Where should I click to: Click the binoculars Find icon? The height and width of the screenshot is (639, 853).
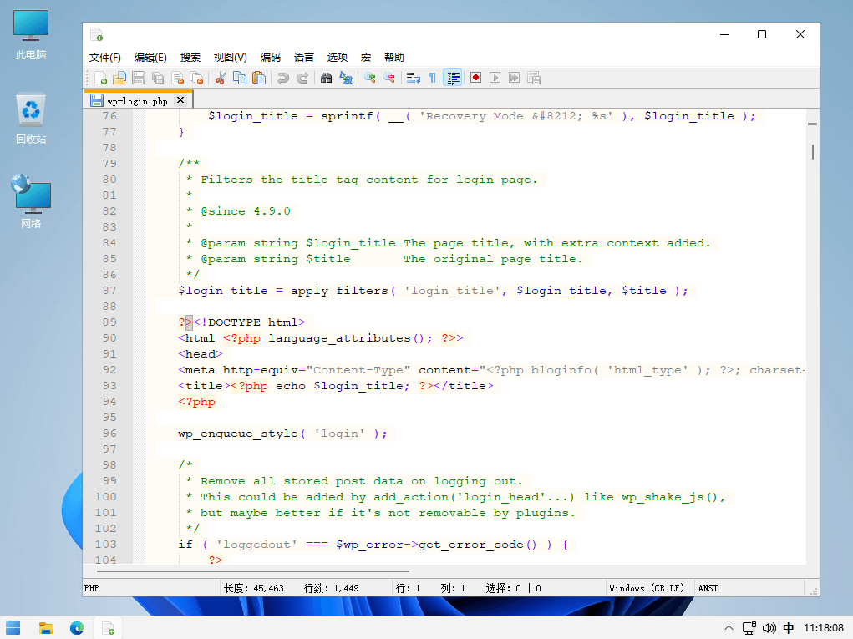(327, 78)
